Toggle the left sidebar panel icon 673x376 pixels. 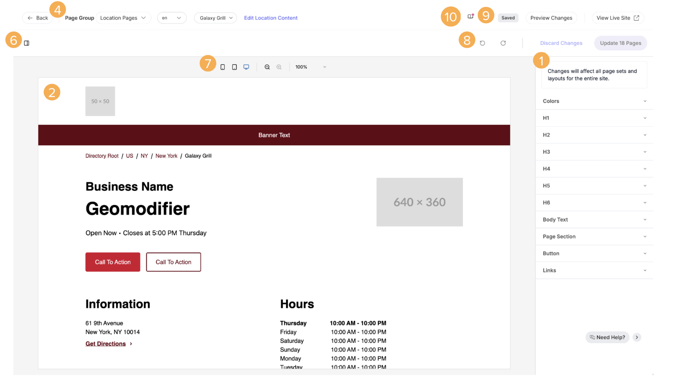tap(27, 43)
